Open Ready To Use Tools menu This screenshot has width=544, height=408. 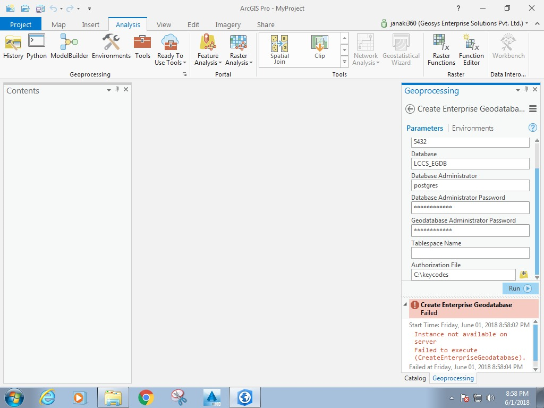pos(170,50)
